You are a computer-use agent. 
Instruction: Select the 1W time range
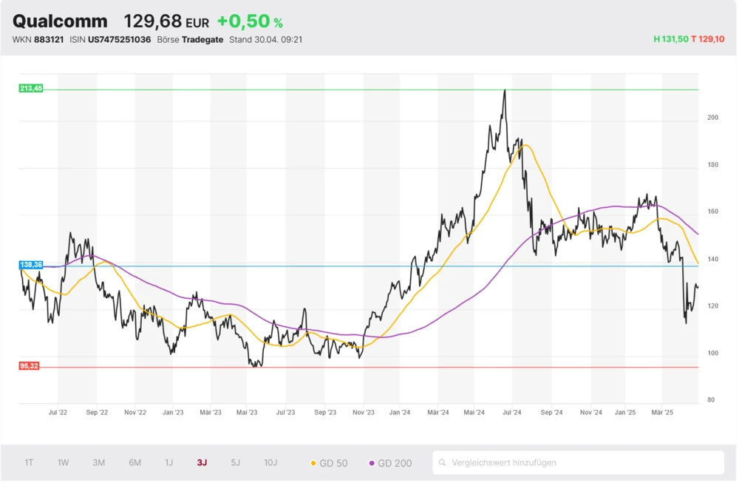(63, 463)
